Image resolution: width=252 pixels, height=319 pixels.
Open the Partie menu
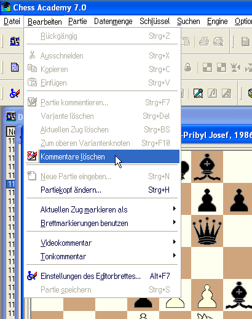coord(77,22)
